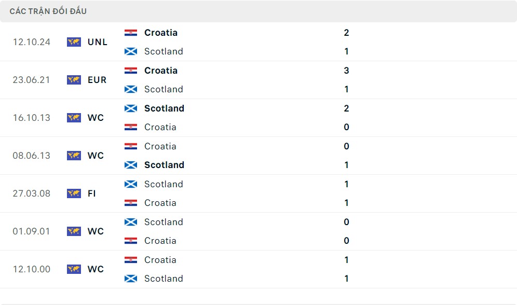Click the 23.06.21 match date
This screenshot has width=517, height=305.
(x=32, y=80)
